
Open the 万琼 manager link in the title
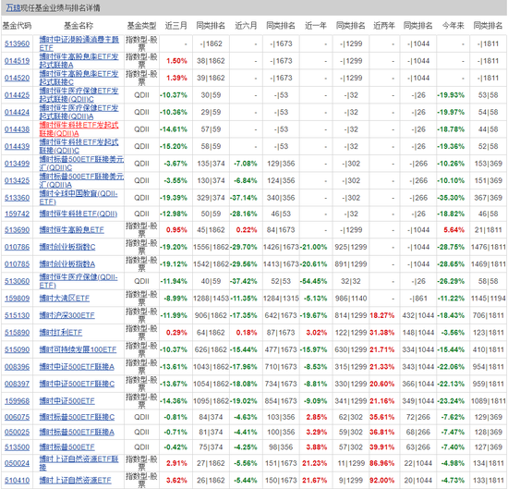click(x=13, y=7)
